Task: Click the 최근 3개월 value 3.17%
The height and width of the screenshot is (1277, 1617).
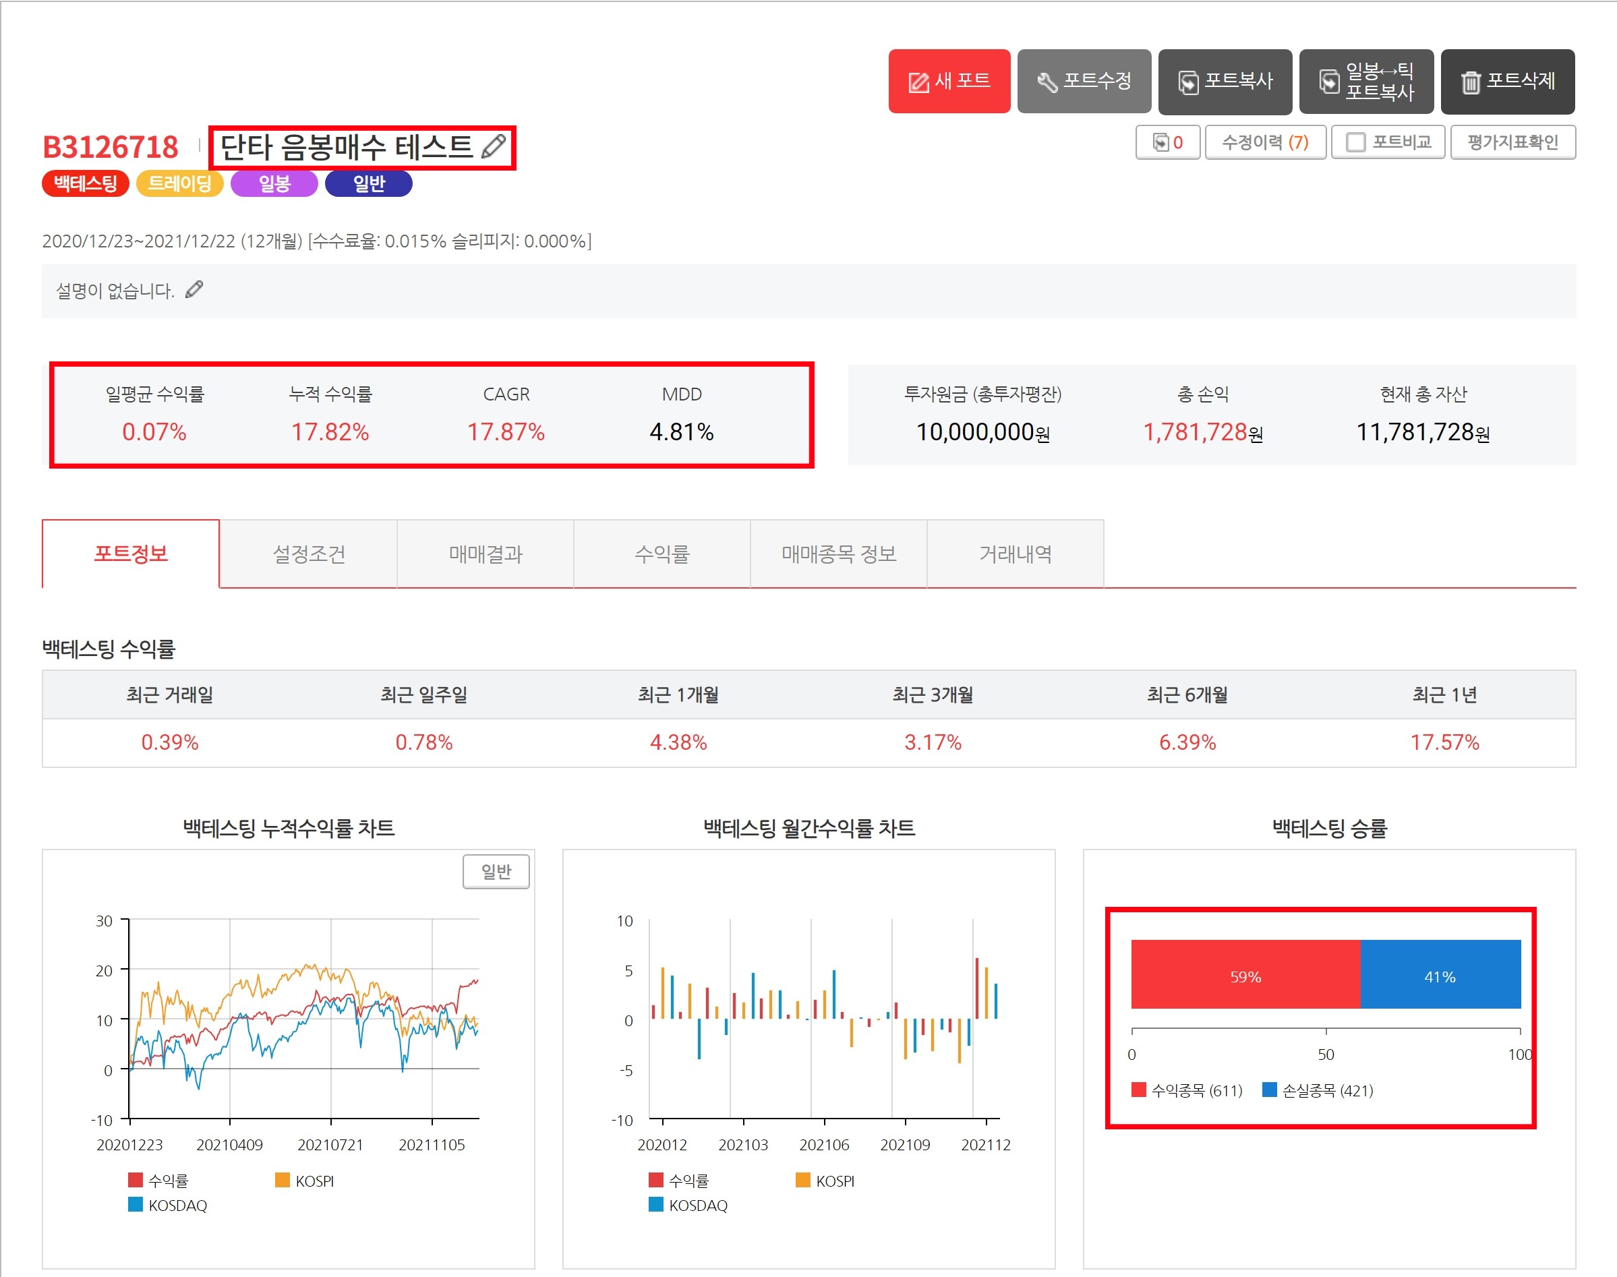Action: pos(933,742)
